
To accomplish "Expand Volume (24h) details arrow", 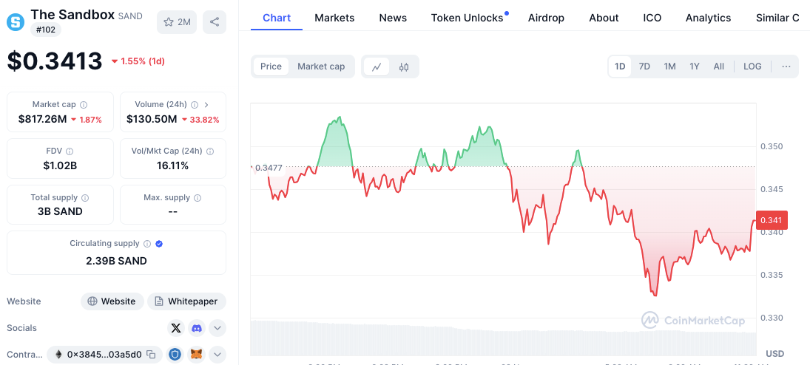I will click(206, 105).
